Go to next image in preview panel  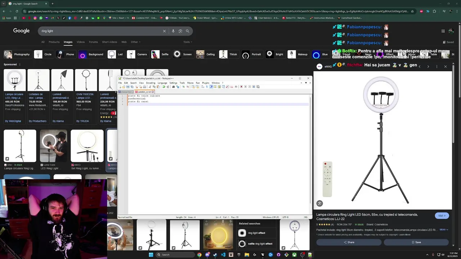click(x=428, y=67)
